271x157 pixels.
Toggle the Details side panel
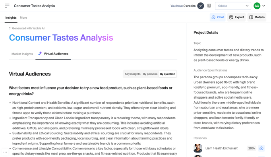(x=257, y=17)
